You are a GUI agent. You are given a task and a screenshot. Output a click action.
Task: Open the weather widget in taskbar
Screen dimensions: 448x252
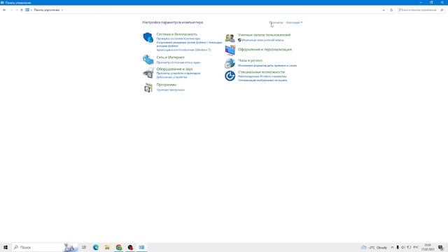(374, 247)
